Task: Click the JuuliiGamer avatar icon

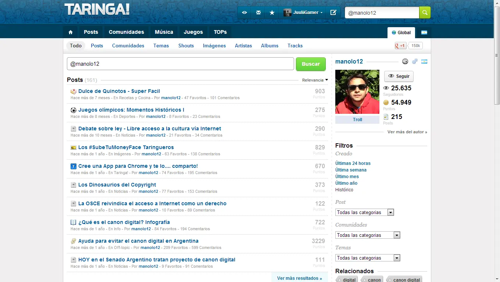Action: (287, 12)
